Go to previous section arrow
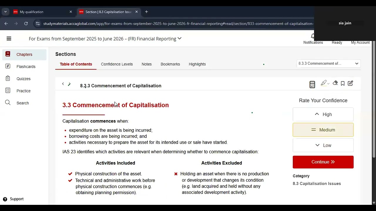This screenshot has height=211, width=376. 63,84
